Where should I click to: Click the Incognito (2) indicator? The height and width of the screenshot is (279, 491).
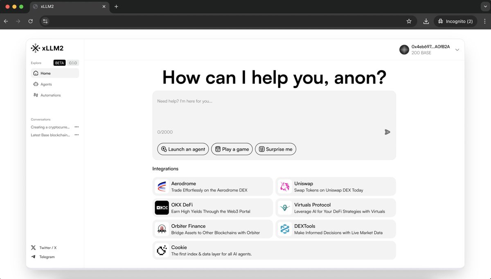click(455, 21)
